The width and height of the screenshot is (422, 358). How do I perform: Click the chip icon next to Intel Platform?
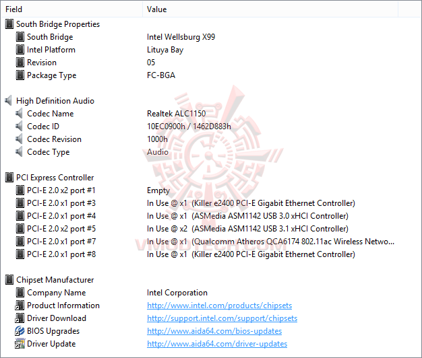[20, 50]
